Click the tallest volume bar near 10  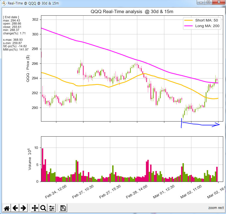pos(42,165)
